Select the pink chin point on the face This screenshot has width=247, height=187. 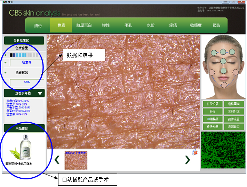(x=224, y=85)
